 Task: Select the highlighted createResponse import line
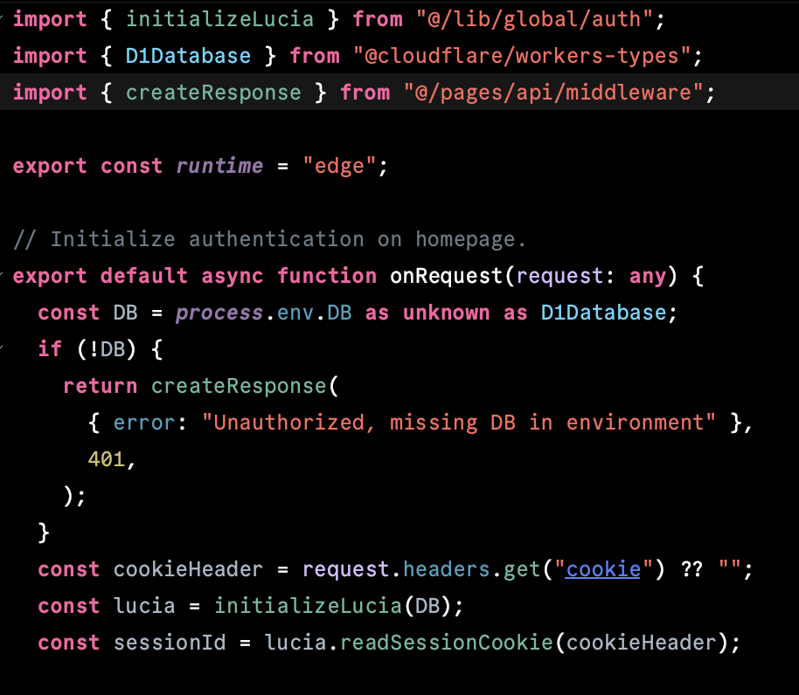coord(212,92)
